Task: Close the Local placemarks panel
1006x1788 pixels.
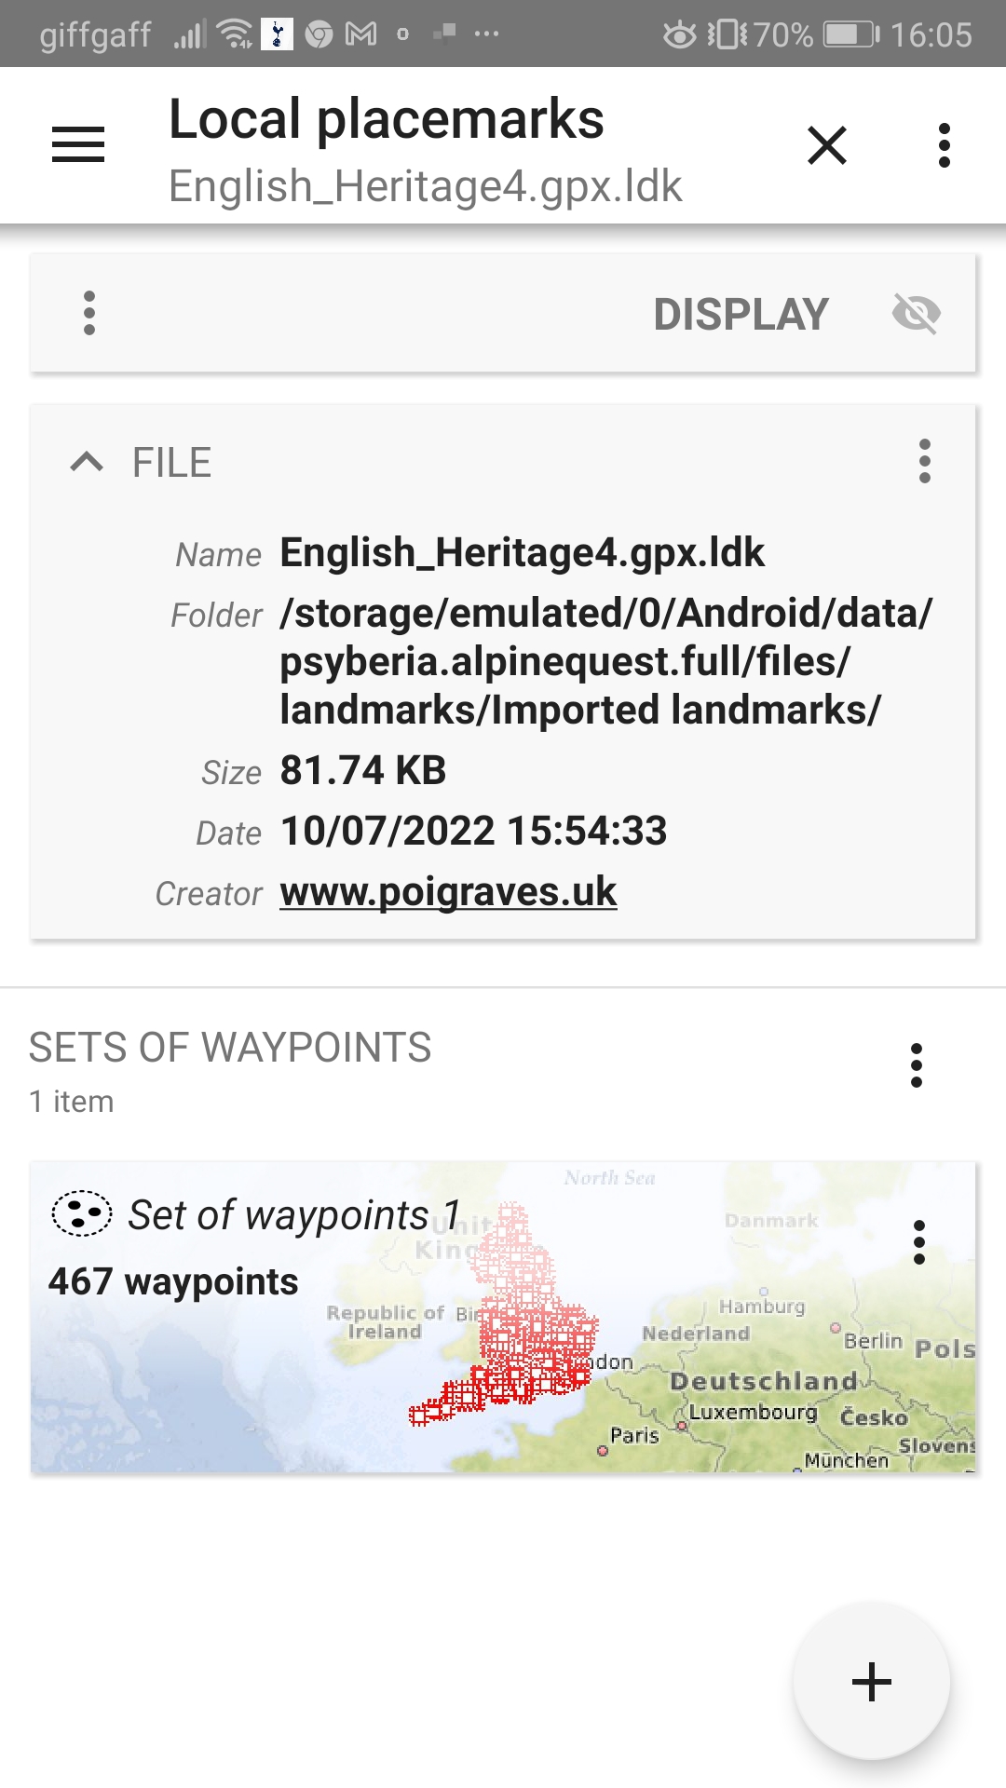Action: click(826, 145)
